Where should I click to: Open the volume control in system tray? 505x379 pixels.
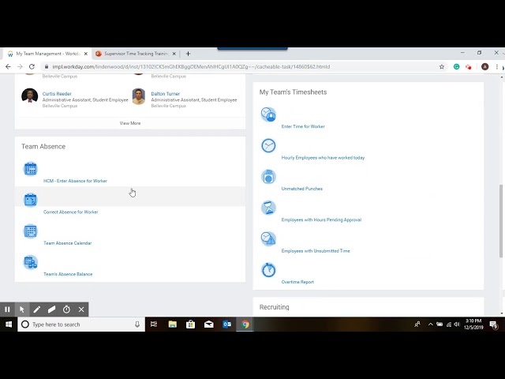click(x=457, y=325)
